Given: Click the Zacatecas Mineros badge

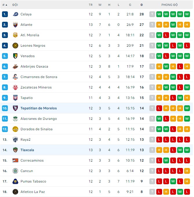Looking at the screenshot, I should tap(15, 87).
